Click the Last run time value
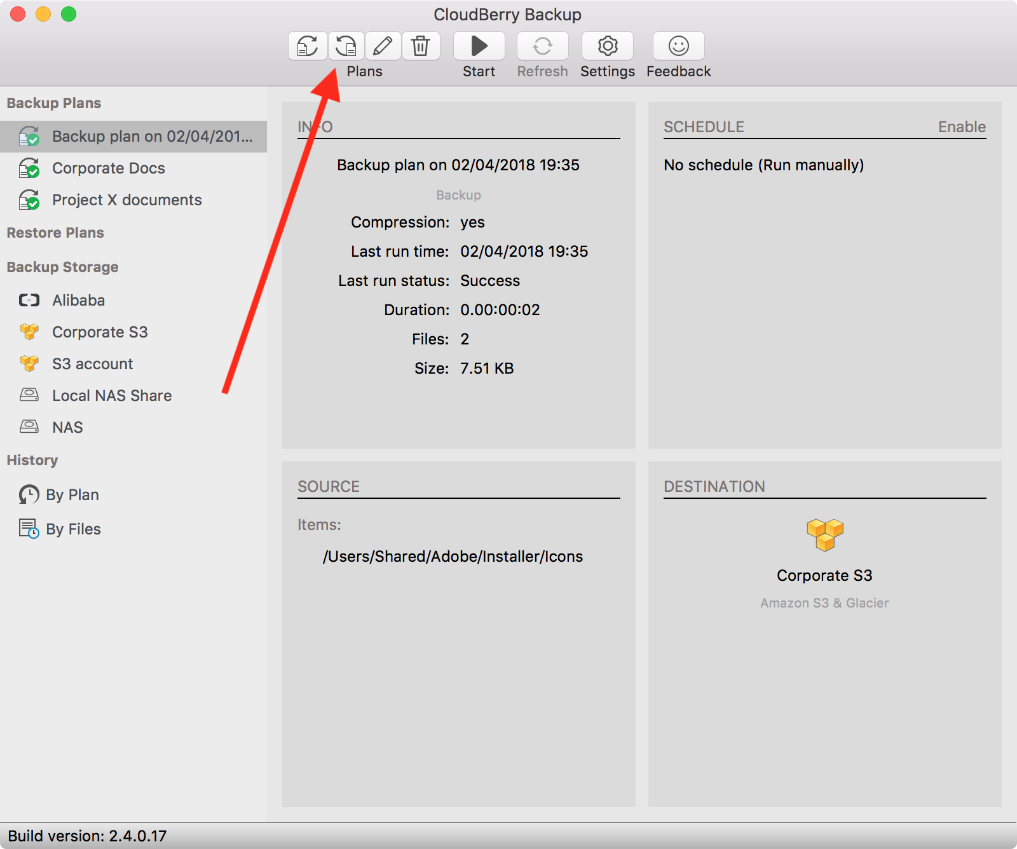Screen dimensions: 1017x849 point(524,252)
